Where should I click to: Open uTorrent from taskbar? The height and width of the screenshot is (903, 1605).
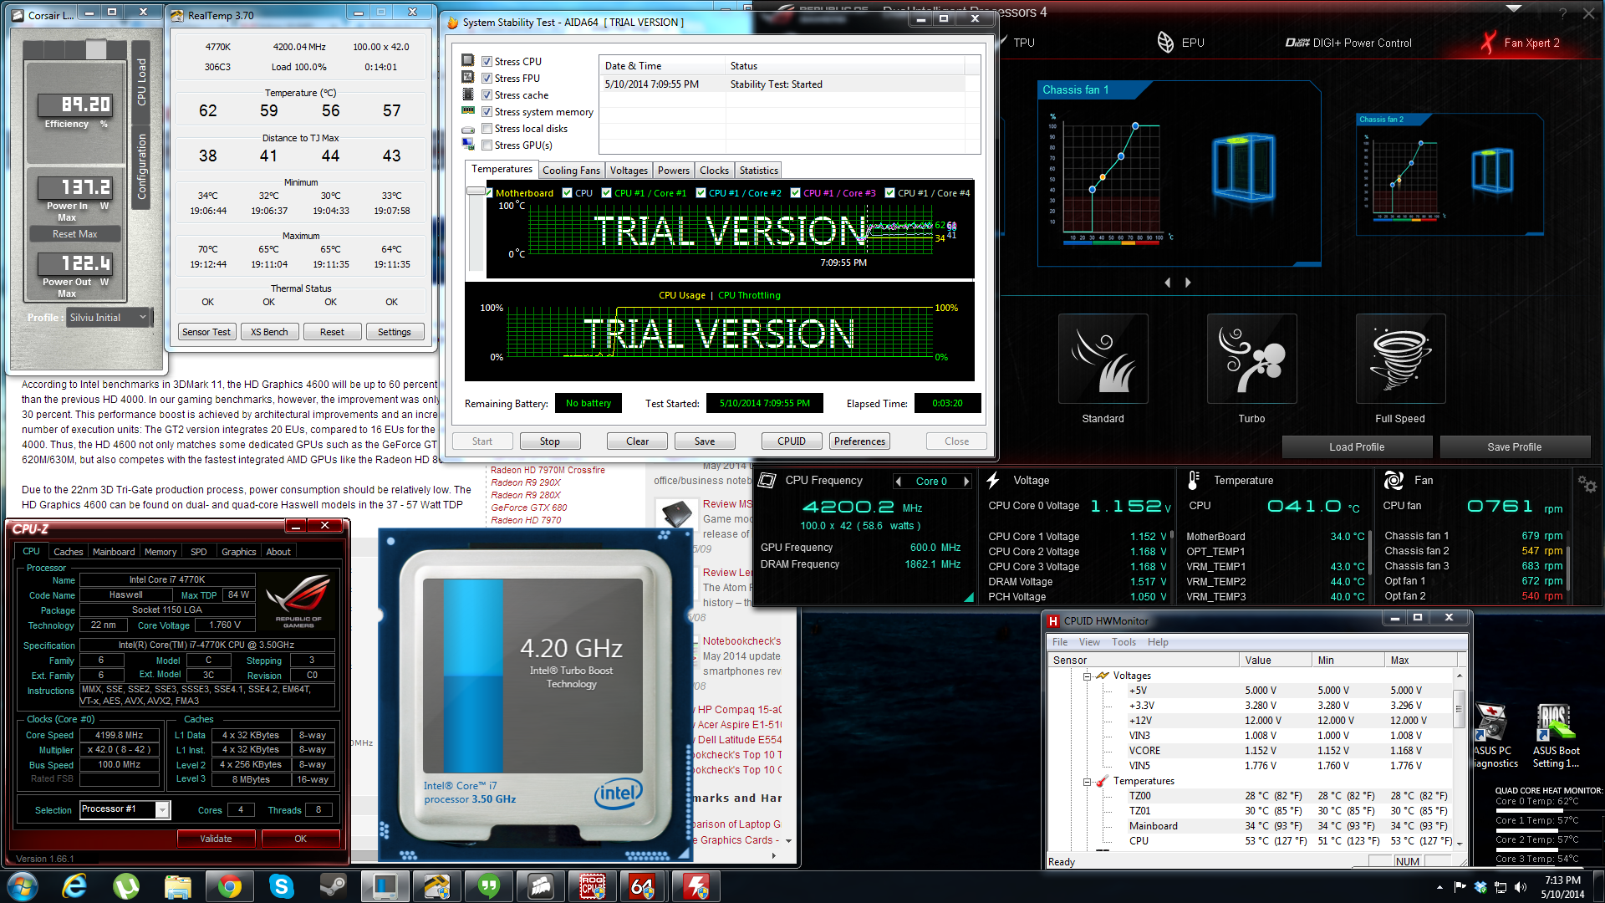(x=127, y=886)
